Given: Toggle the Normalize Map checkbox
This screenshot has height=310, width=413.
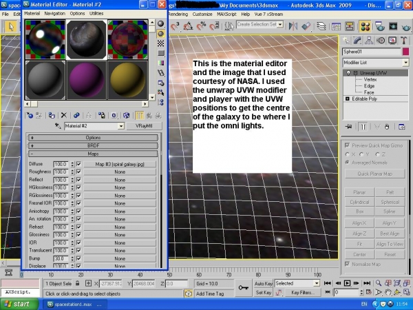Looking at the screenshot, I should [x=347, y=264].
